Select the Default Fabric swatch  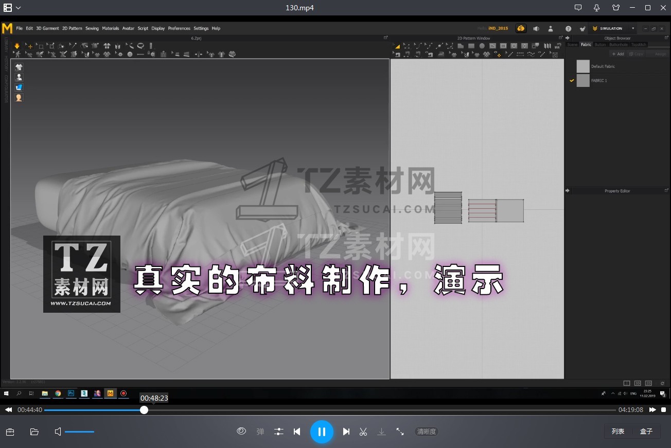[x=582, y=66]
